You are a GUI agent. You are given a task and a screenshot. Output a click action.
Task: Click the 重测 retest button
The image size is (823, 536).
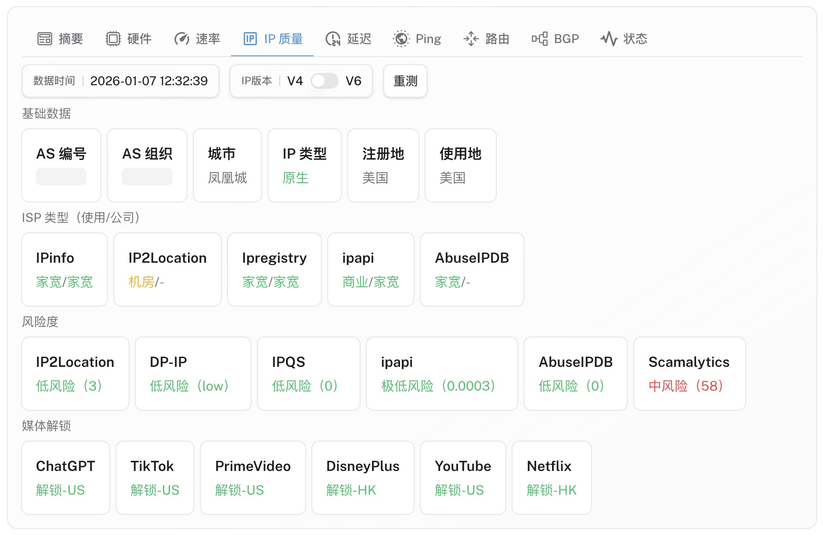pyautogui.click(x=405, y=81)
